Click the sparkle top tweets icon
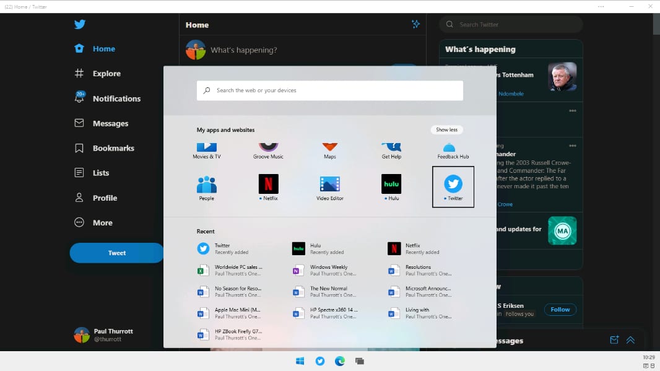The height and width of the screenshot is (371, 660). (x=415, y=24)
